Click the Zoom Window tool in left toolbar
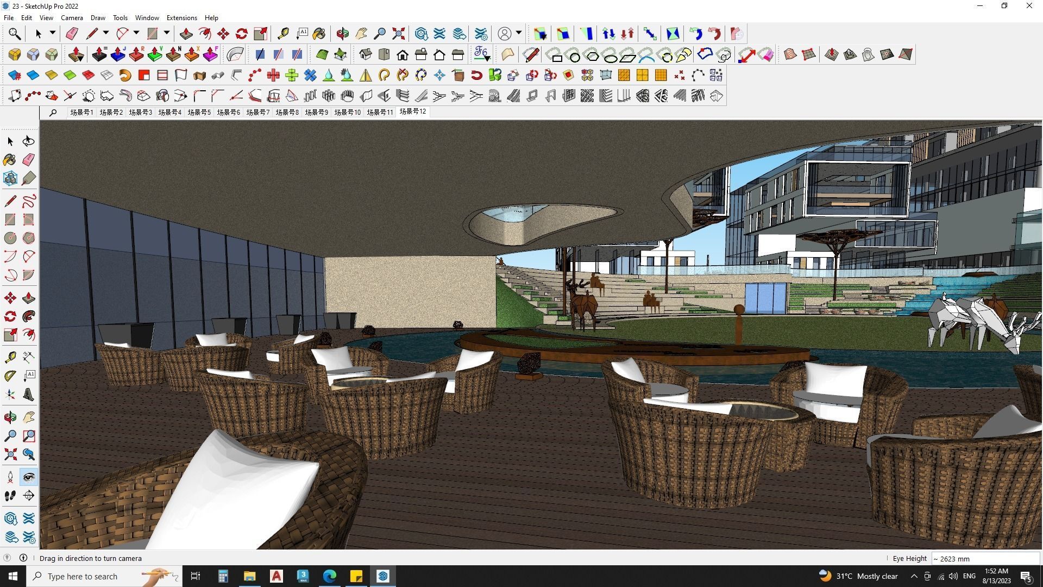 [x=29, y=436]
